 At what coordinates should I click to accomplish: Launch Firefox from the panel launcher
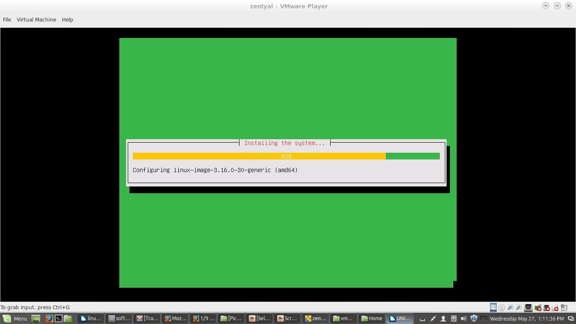point(49,319)
